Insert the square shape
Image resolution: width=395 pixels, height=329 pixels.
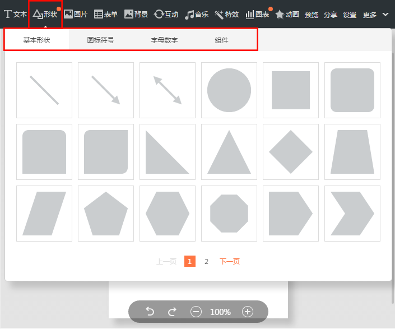[291, 90]
